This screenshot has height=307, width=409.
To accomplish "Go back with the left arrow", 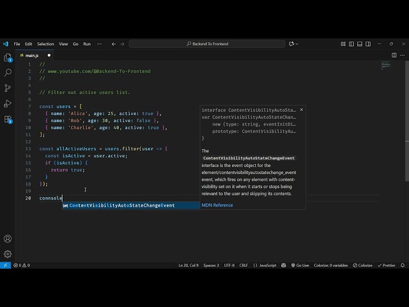I will click(x=114, y=44).
